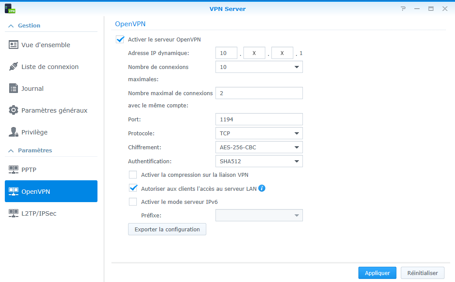Screen dimensions: 455x282
Task: Open Paramètres généraux page
Action: pyautogui.click(x=51, y=110)
